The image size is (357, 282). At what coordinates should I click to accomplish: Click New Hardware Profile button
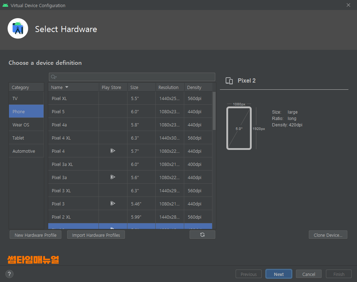pos(35,235)
